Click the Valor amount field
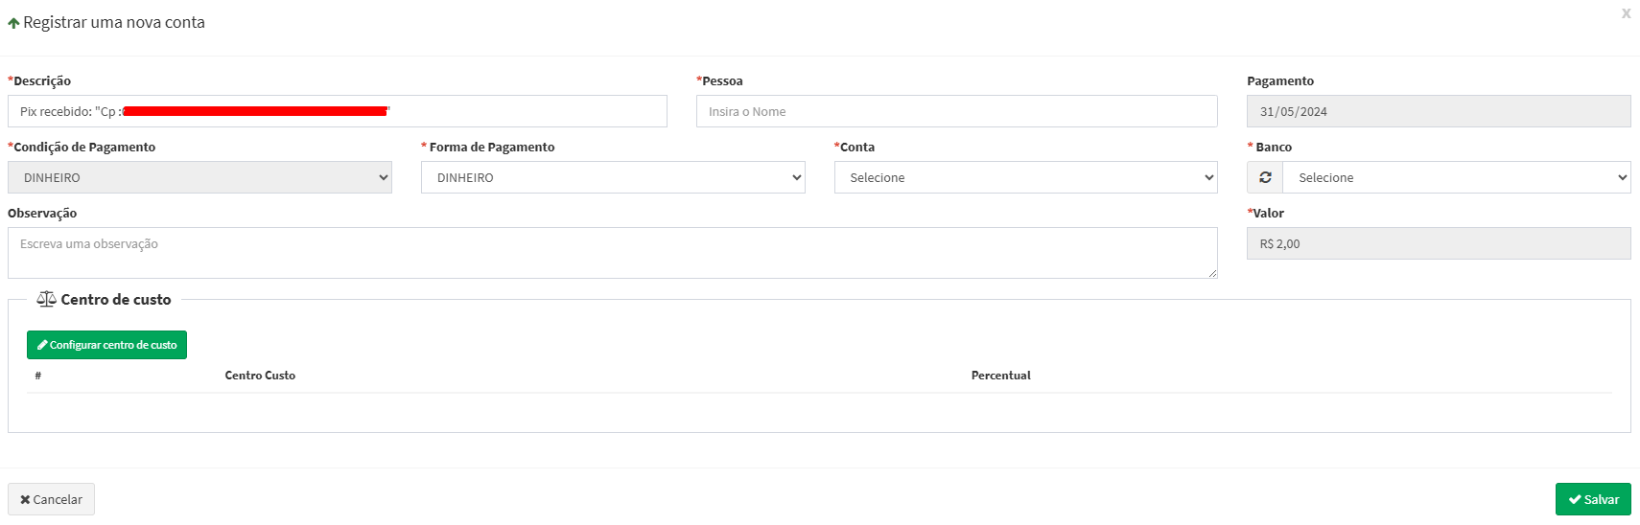Image resolution: width=1640 pixels, height=525 pixels. 1438,243
